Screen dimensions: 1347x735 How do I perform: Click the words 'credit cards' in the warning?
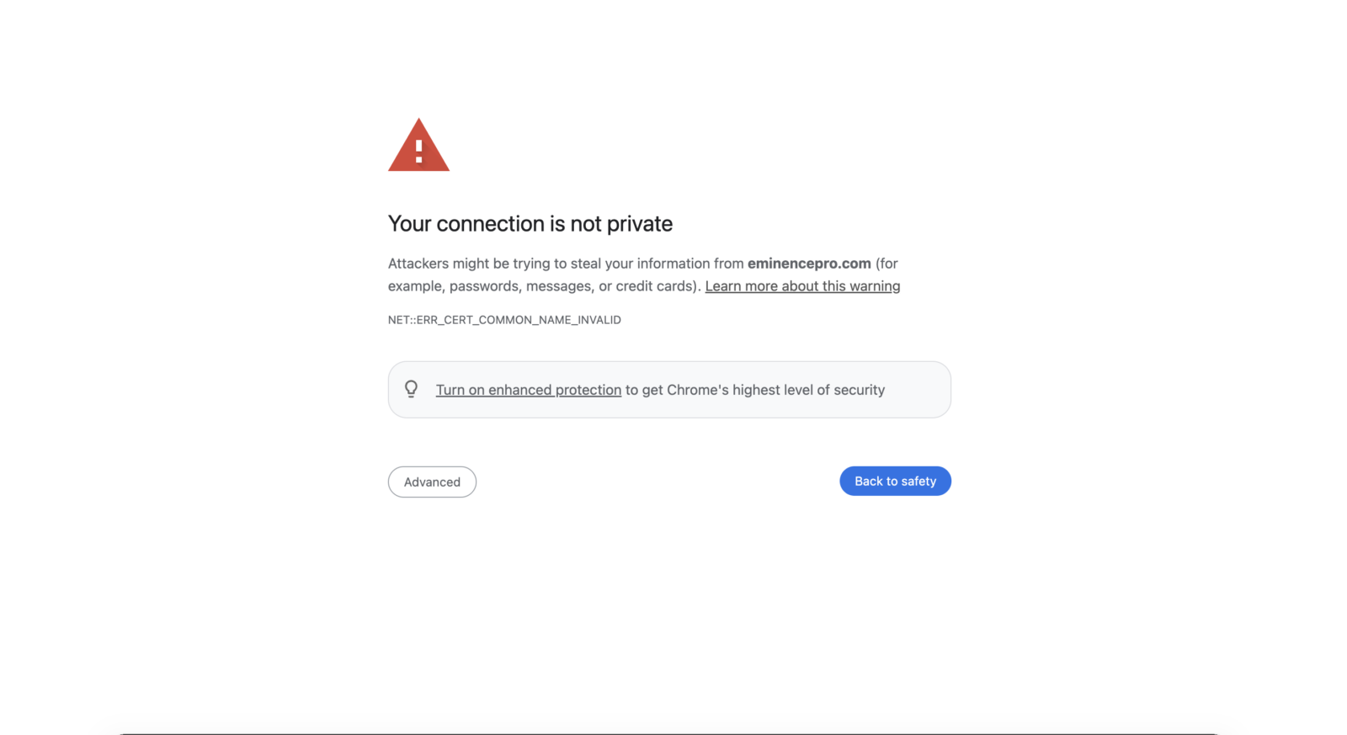pos(655,286)
